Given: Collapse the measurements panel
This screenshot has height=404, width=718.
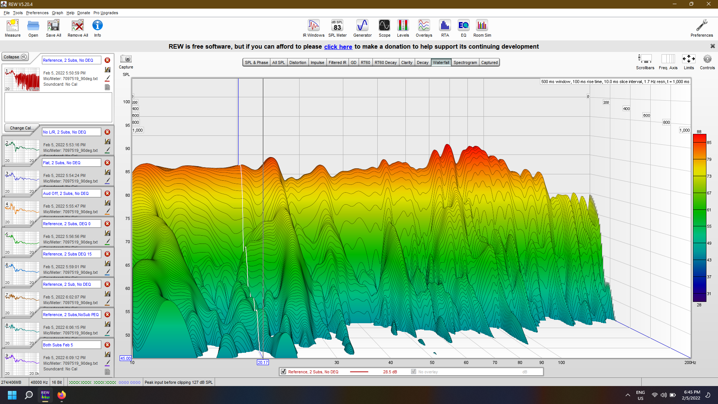Looking at the screenshot, I should coord(15,57).
